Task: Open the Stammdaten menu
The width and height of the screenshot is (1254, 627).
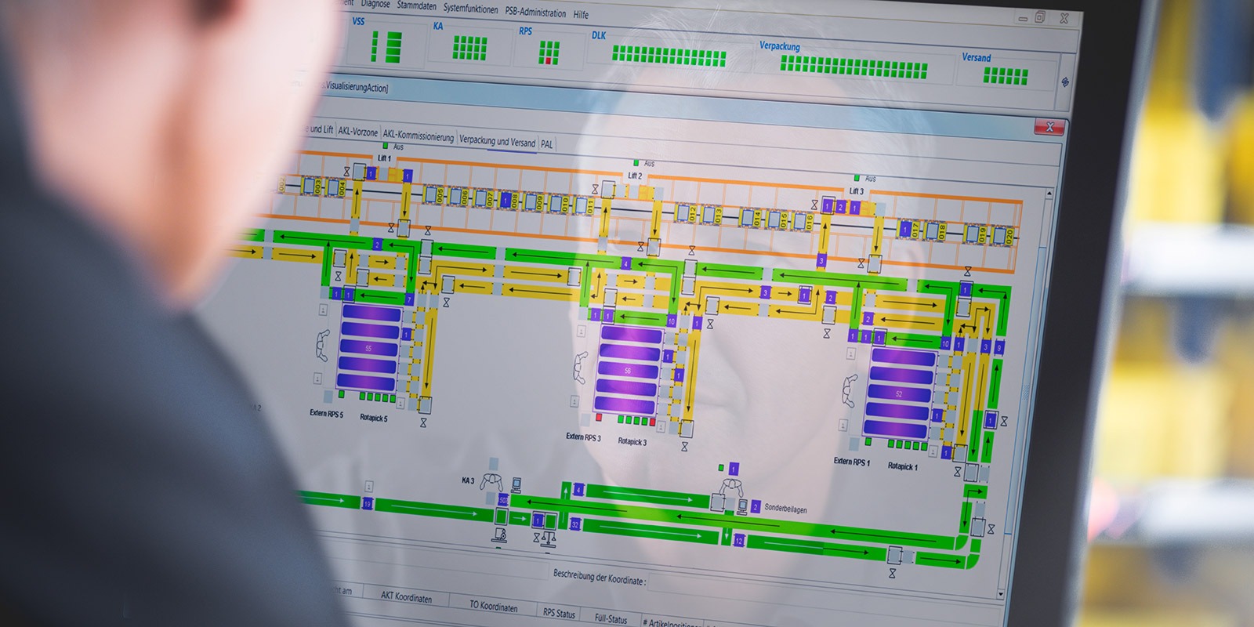Action: (x=417, y=5)
